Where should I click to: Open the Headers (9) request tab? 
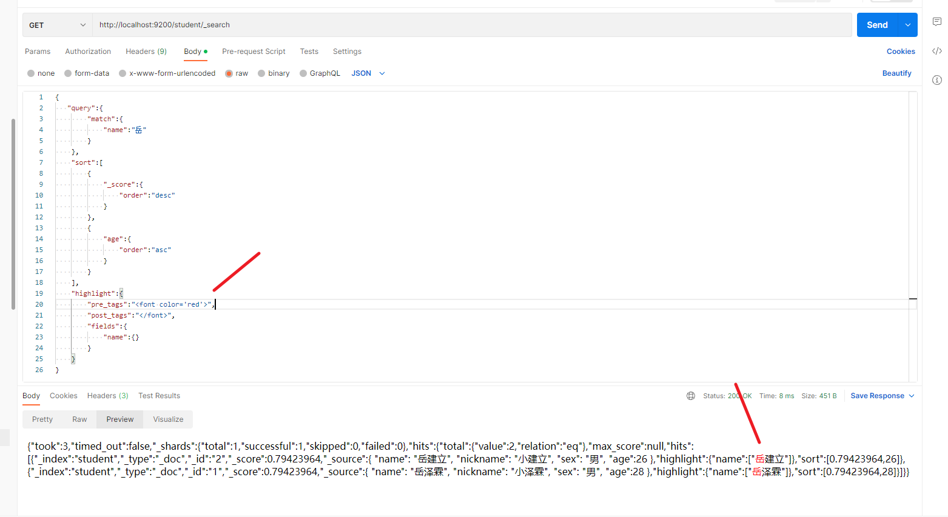pyautogui.click(x=146, y=52)
